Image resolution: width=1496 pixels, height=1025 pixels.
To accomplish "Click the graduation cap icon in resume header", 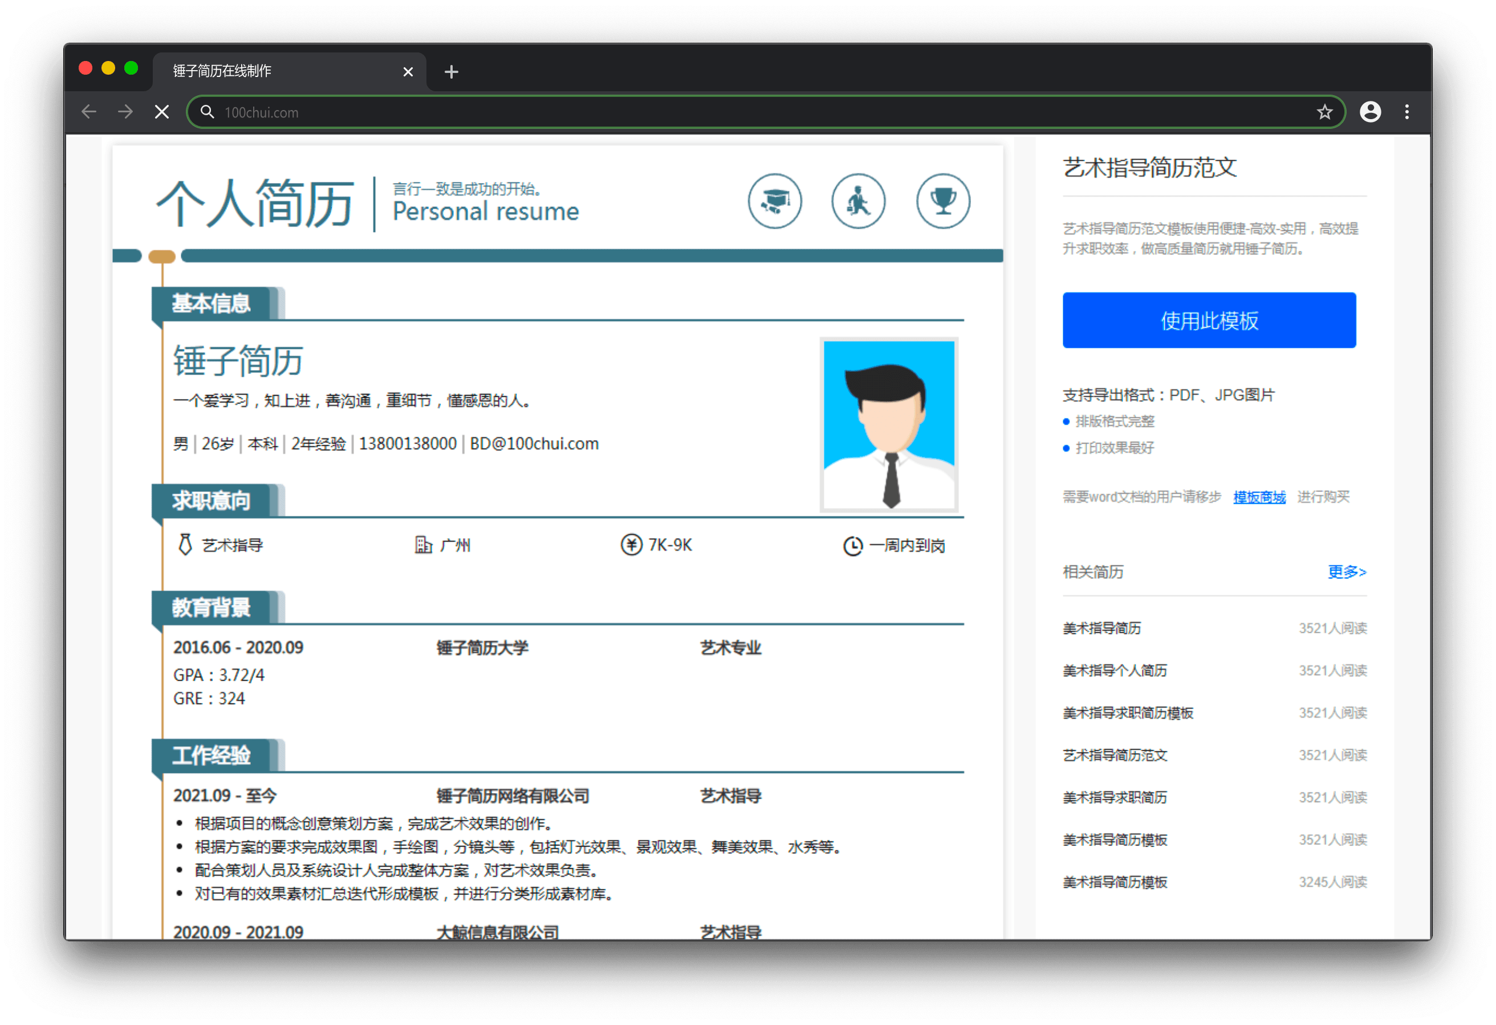I will point(774,201).
